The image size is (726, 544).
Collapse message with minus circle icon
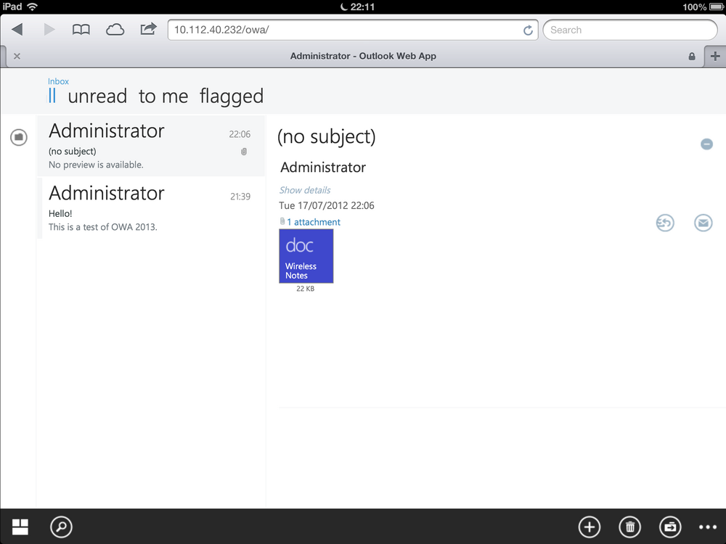(x=706, y=144)
